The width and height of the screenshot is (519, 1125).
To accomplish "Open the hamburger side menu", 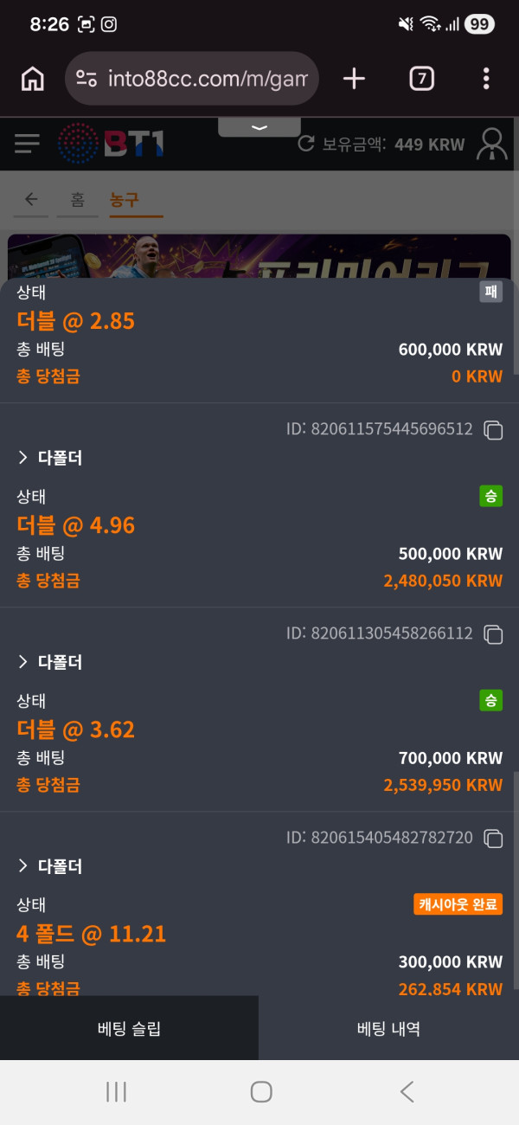I will (x=27, y=143).
